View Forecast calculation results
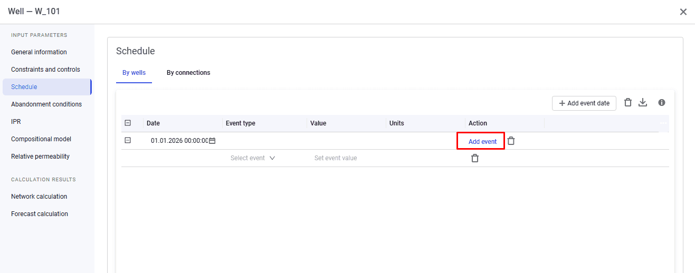Screen dimensions: 695x273 (40, 214)
